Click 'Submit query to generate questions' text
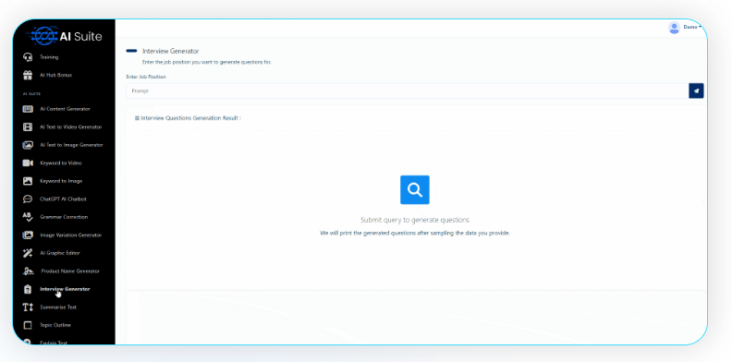 (415, 220)
